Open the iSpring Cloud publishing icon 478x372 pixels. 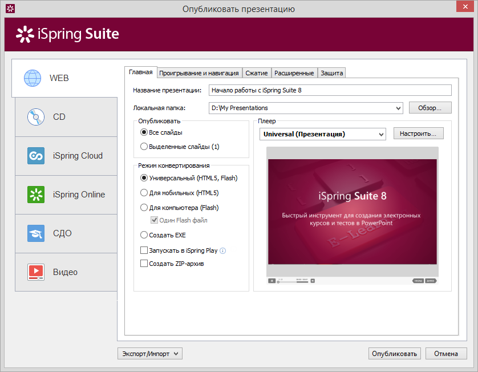[x=36, y=156]
